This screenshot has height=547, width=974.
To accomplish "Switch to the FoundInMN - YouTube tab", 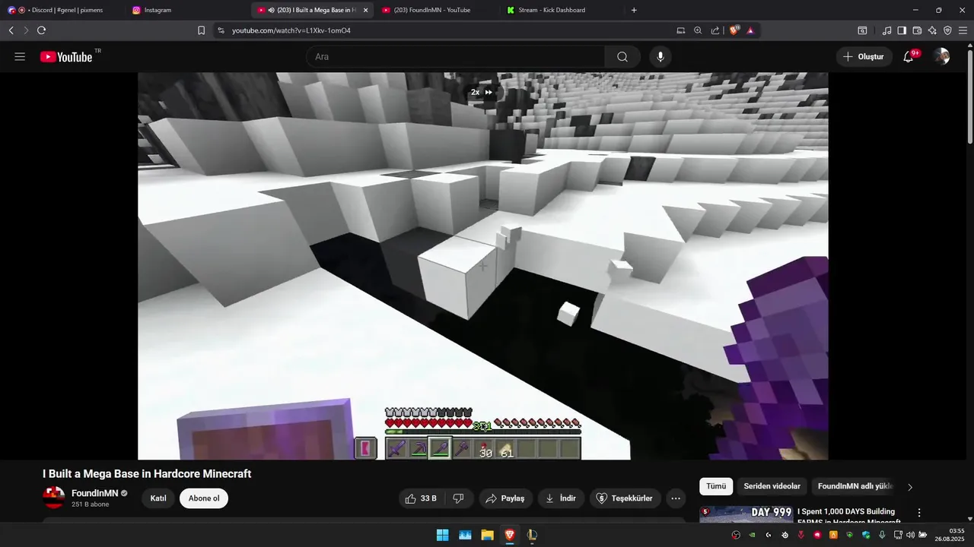I will pos(438,10).
